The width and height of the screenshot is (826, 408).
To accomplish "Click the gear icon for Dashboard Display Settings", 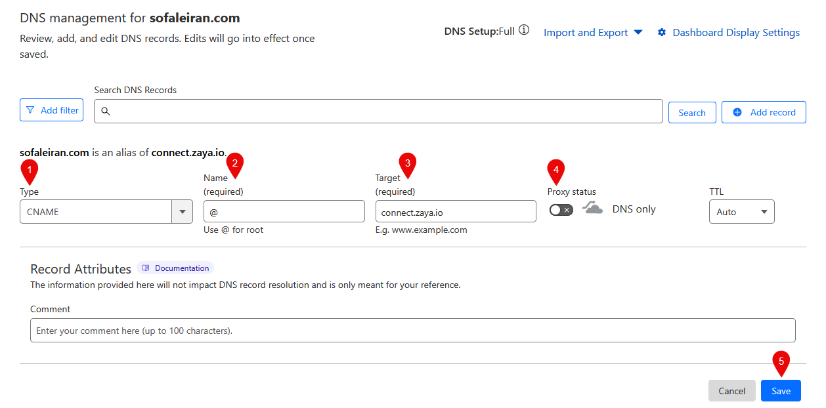I will (662, 32).
